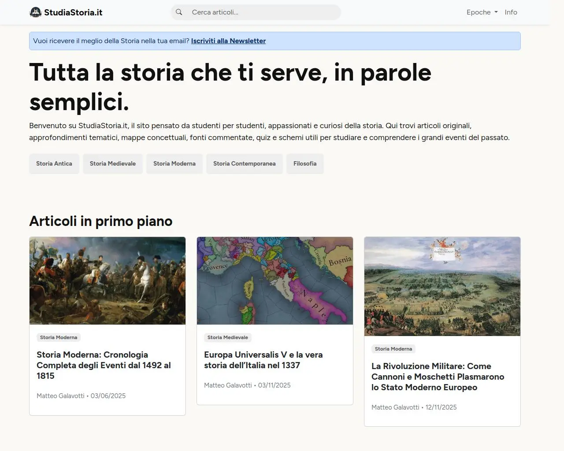Click the StudiaStoria.it logo icon
Viewport: 564px width, 451px height.
click(x=35, y=12)
